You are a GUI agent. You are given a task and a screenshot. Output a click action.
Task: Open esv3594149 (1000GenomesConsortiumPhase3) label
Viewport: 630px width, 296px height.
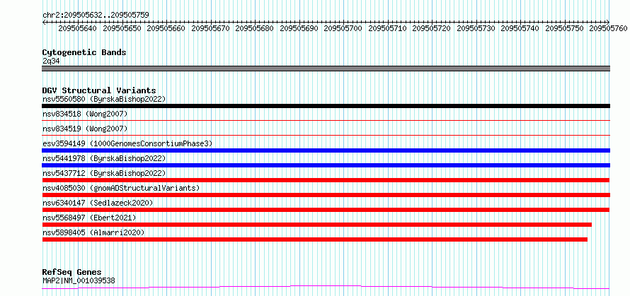click(x=127, y=143)
